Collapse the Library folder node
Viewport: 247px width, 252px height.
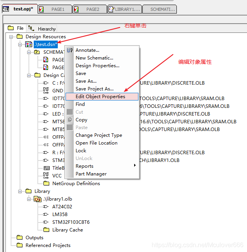pos(20,191)
